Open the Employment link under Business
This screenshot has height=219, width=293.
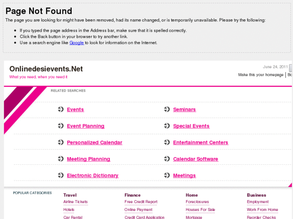pos(258,202)
